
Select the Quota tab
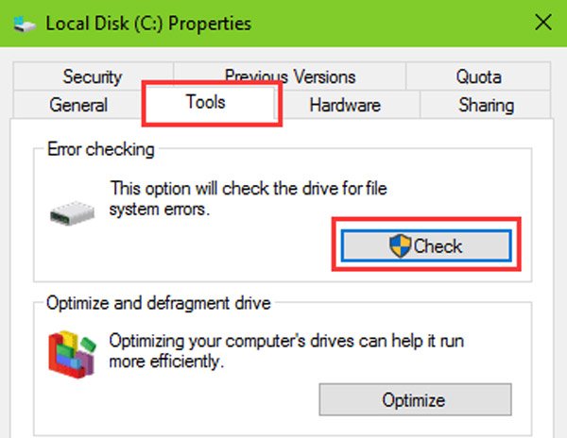[x=478, y=76]
